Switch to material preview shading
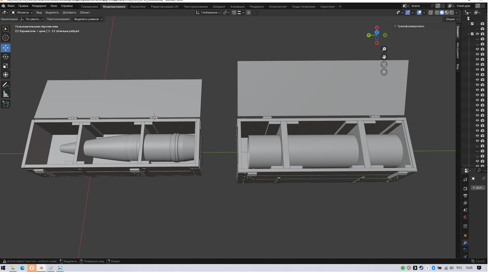The width and height of the screenshot is (489, 275). [447, 13]
